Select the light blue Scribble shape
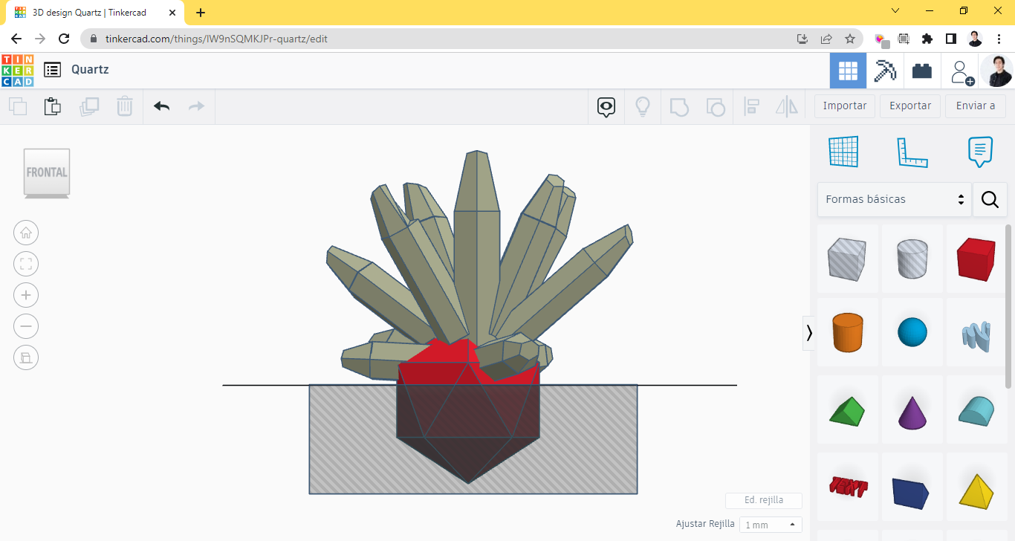The width and height of the screenshot is (1015, 541). point(976,332)
